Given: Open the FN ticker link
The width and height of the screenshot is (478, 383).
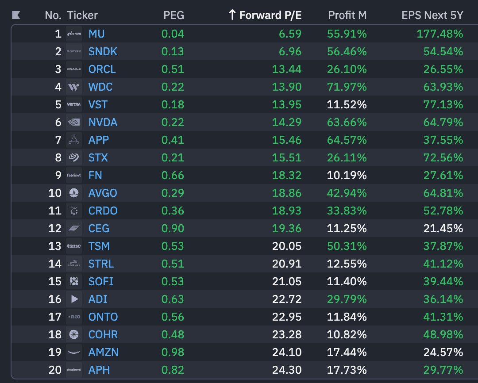Looking at the screenshot, I should (x=95, y=175).
